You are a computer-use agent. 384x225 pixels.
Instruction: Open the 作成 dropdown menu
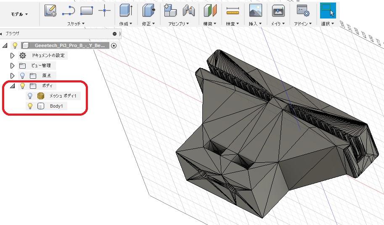(x=126, y=24)
